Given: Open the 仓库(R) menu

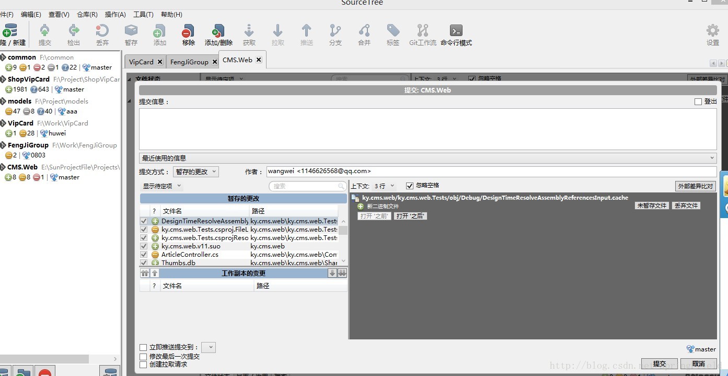Looking at the screenshot, I should pyautogui.click(x=87, y=15).
